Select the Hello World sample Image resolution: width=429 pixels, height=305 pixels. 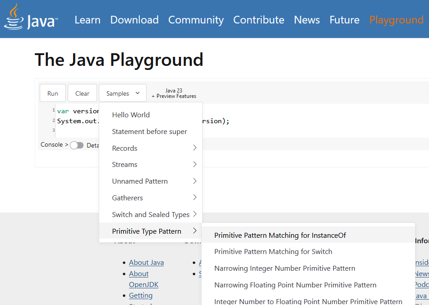(131, 115)
